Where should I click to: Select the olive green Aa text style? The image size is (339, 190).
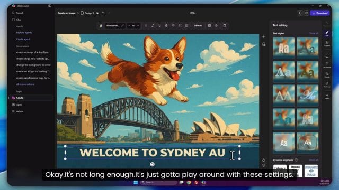point(307,72)
